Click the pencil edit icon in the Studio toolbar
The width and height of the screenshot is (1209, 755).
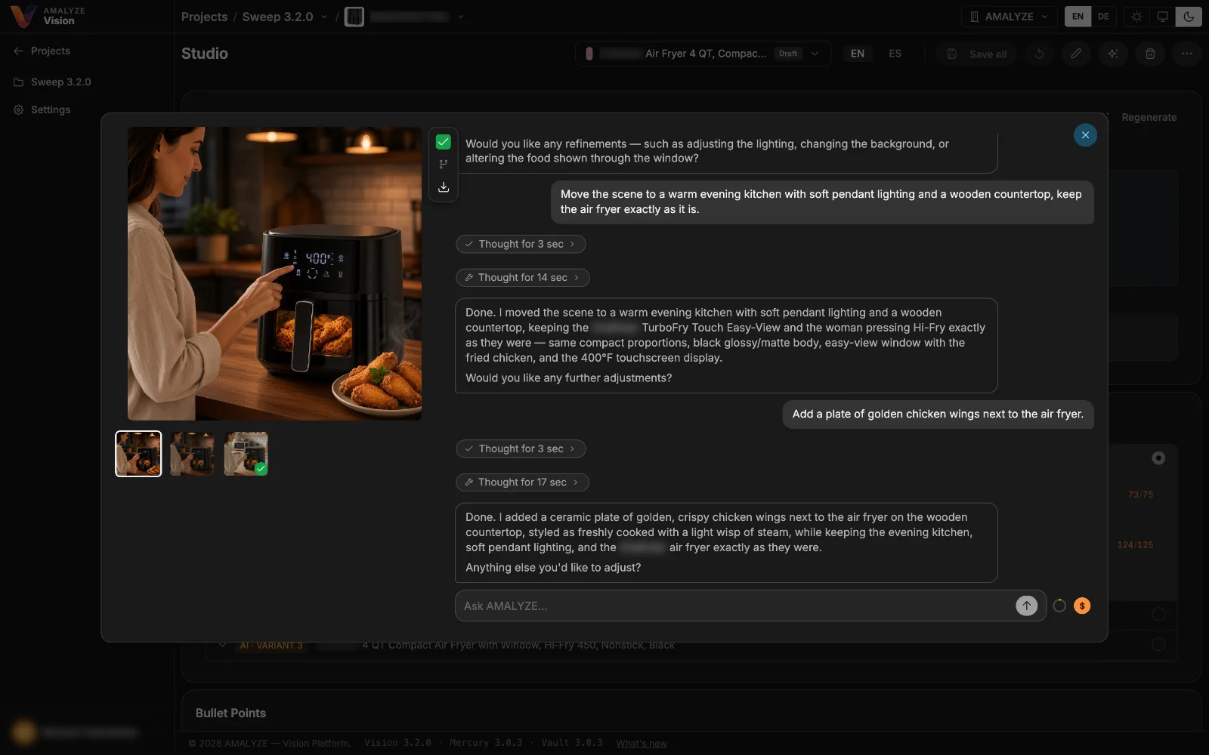click(1076, 54)
